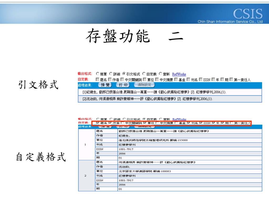The image size is (269, 202).
Task: Check the unchecked ISSN checkbox in upper panel
Action: pos(201,79)
